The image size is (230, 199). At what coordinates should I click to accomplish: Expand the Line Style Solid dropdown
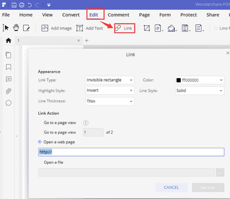pyautogui.click(x=200, y=91)
